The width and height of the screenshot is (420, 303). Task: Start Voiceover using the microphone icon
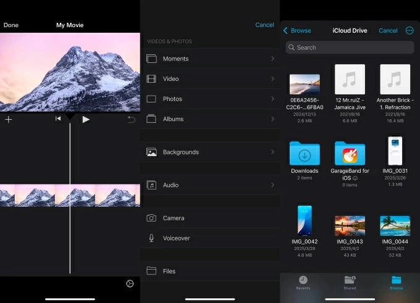tap(151, 238)
